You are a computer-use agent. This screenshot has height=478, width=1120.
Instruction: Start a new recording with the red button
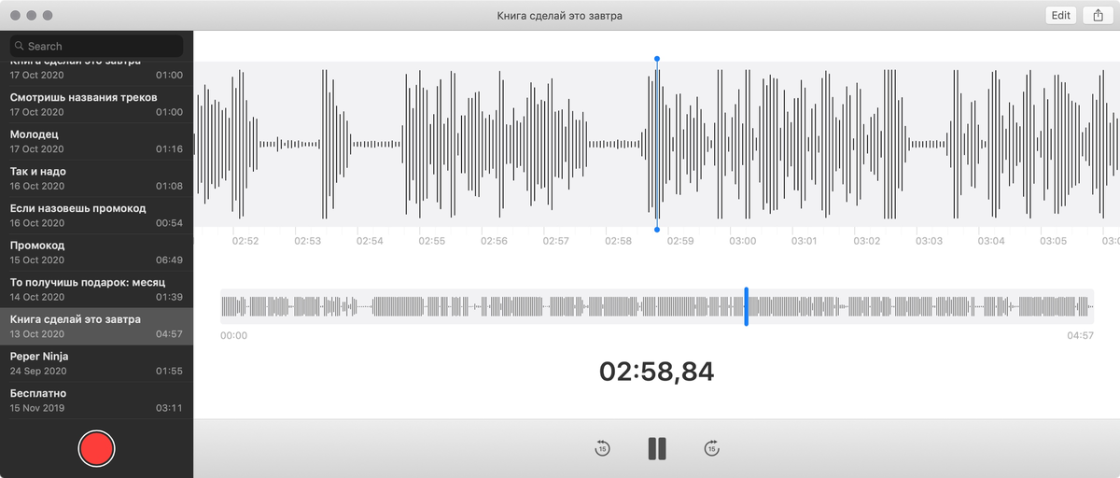[96, 448]
